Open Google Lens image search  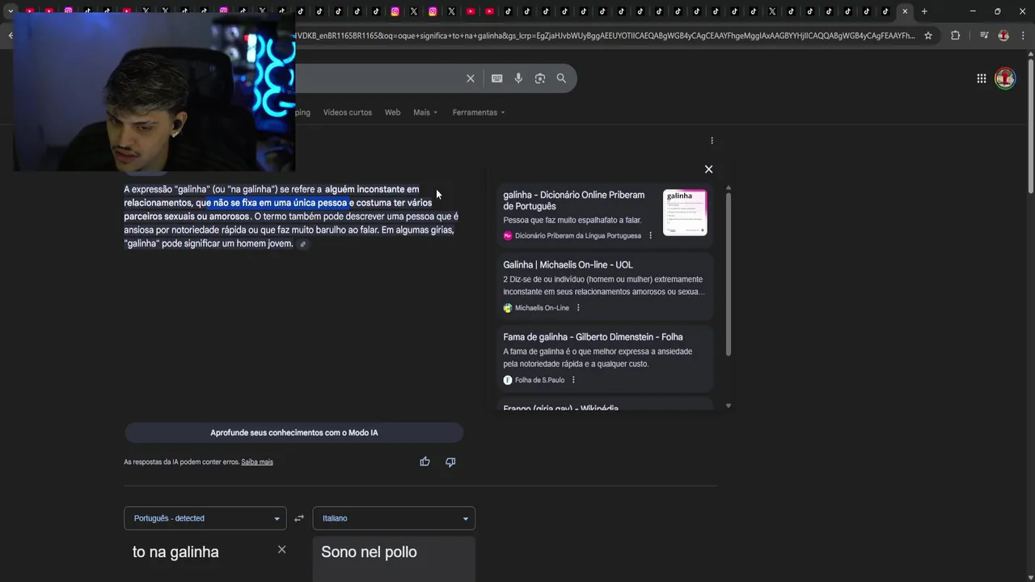pos(540,78)
